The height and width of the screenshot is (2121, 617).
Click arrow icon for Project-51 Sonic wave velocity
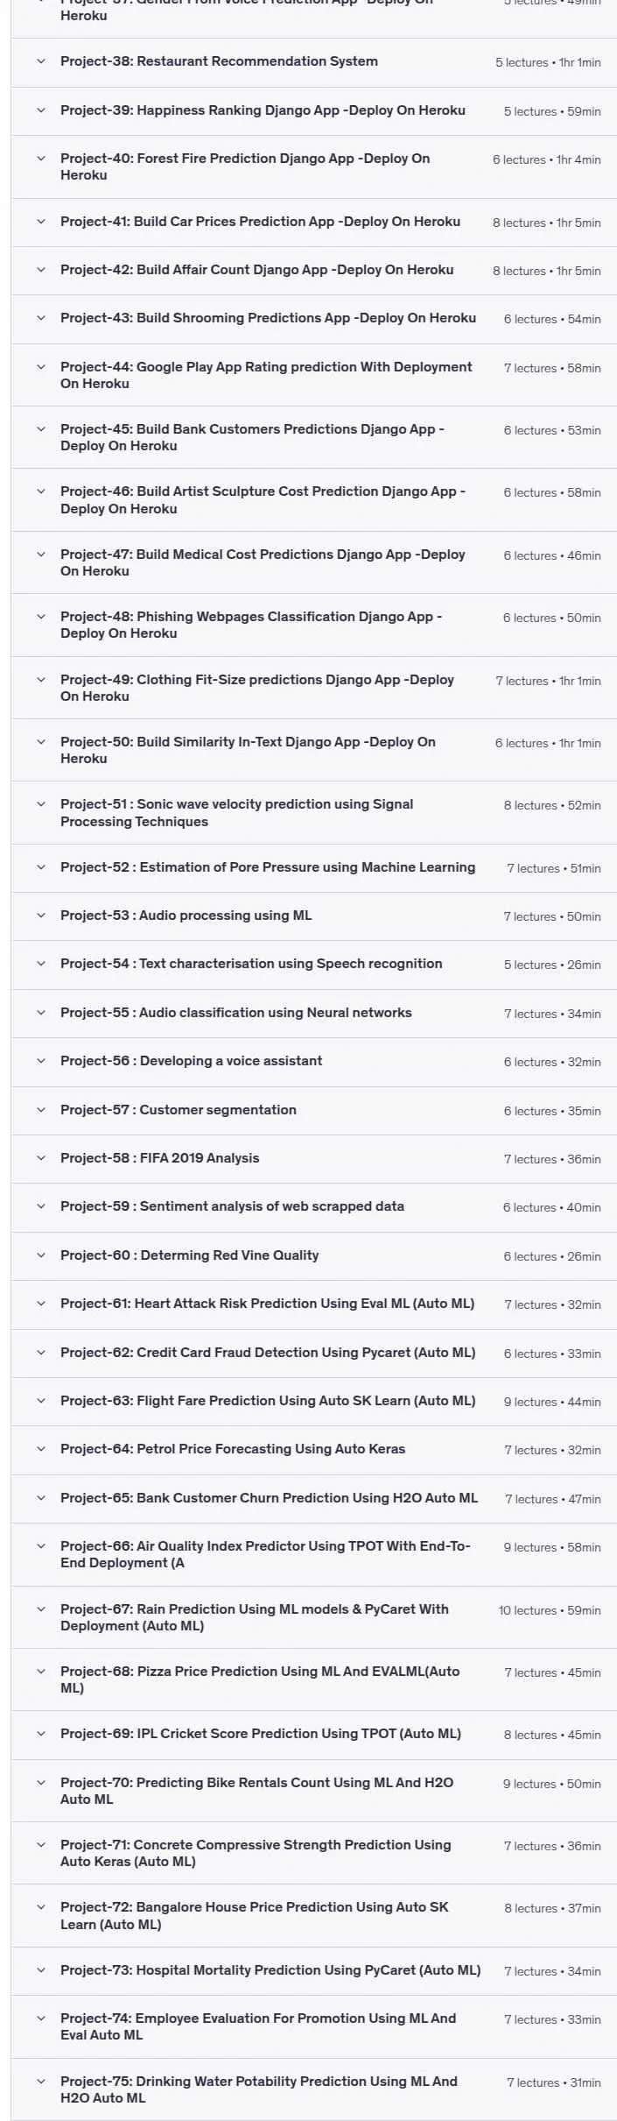click(40, 804)
